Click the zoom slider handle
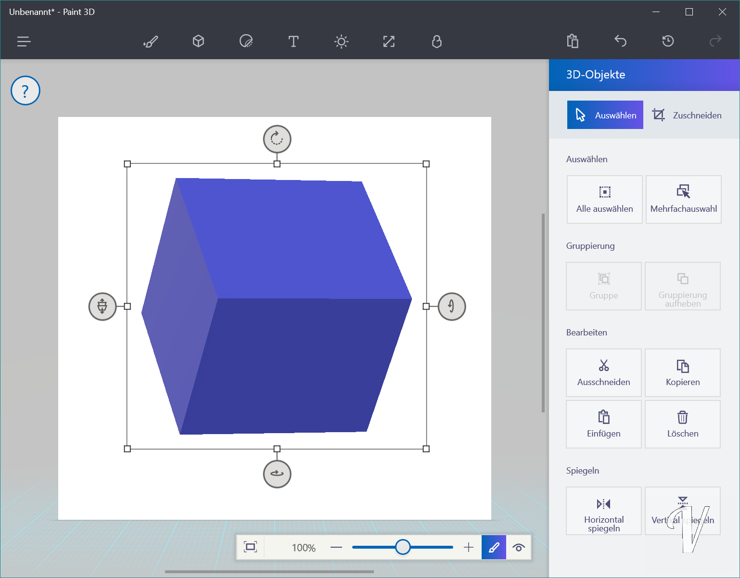Viewport: 740px width, 578px height. (x=403, y=547)
